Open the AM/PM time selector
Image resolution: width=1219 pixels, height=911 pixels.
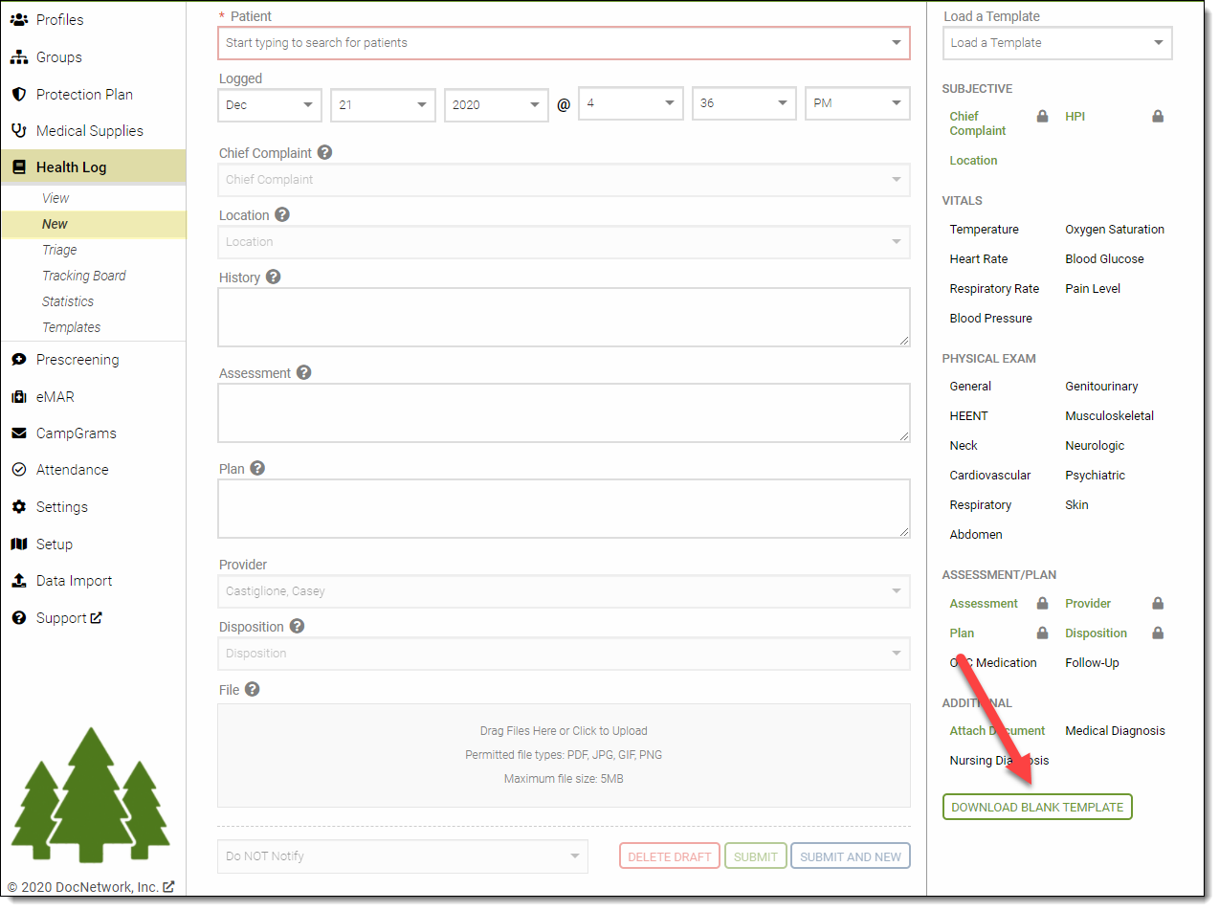tap(856, 103)
